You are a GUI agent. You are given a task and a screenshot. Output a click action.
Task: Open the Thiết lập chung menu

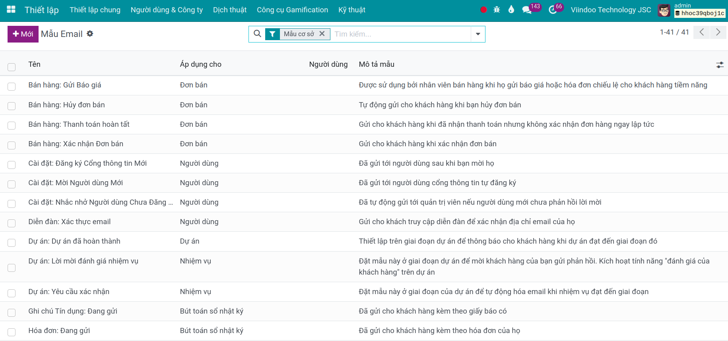[x=95, y=10]
